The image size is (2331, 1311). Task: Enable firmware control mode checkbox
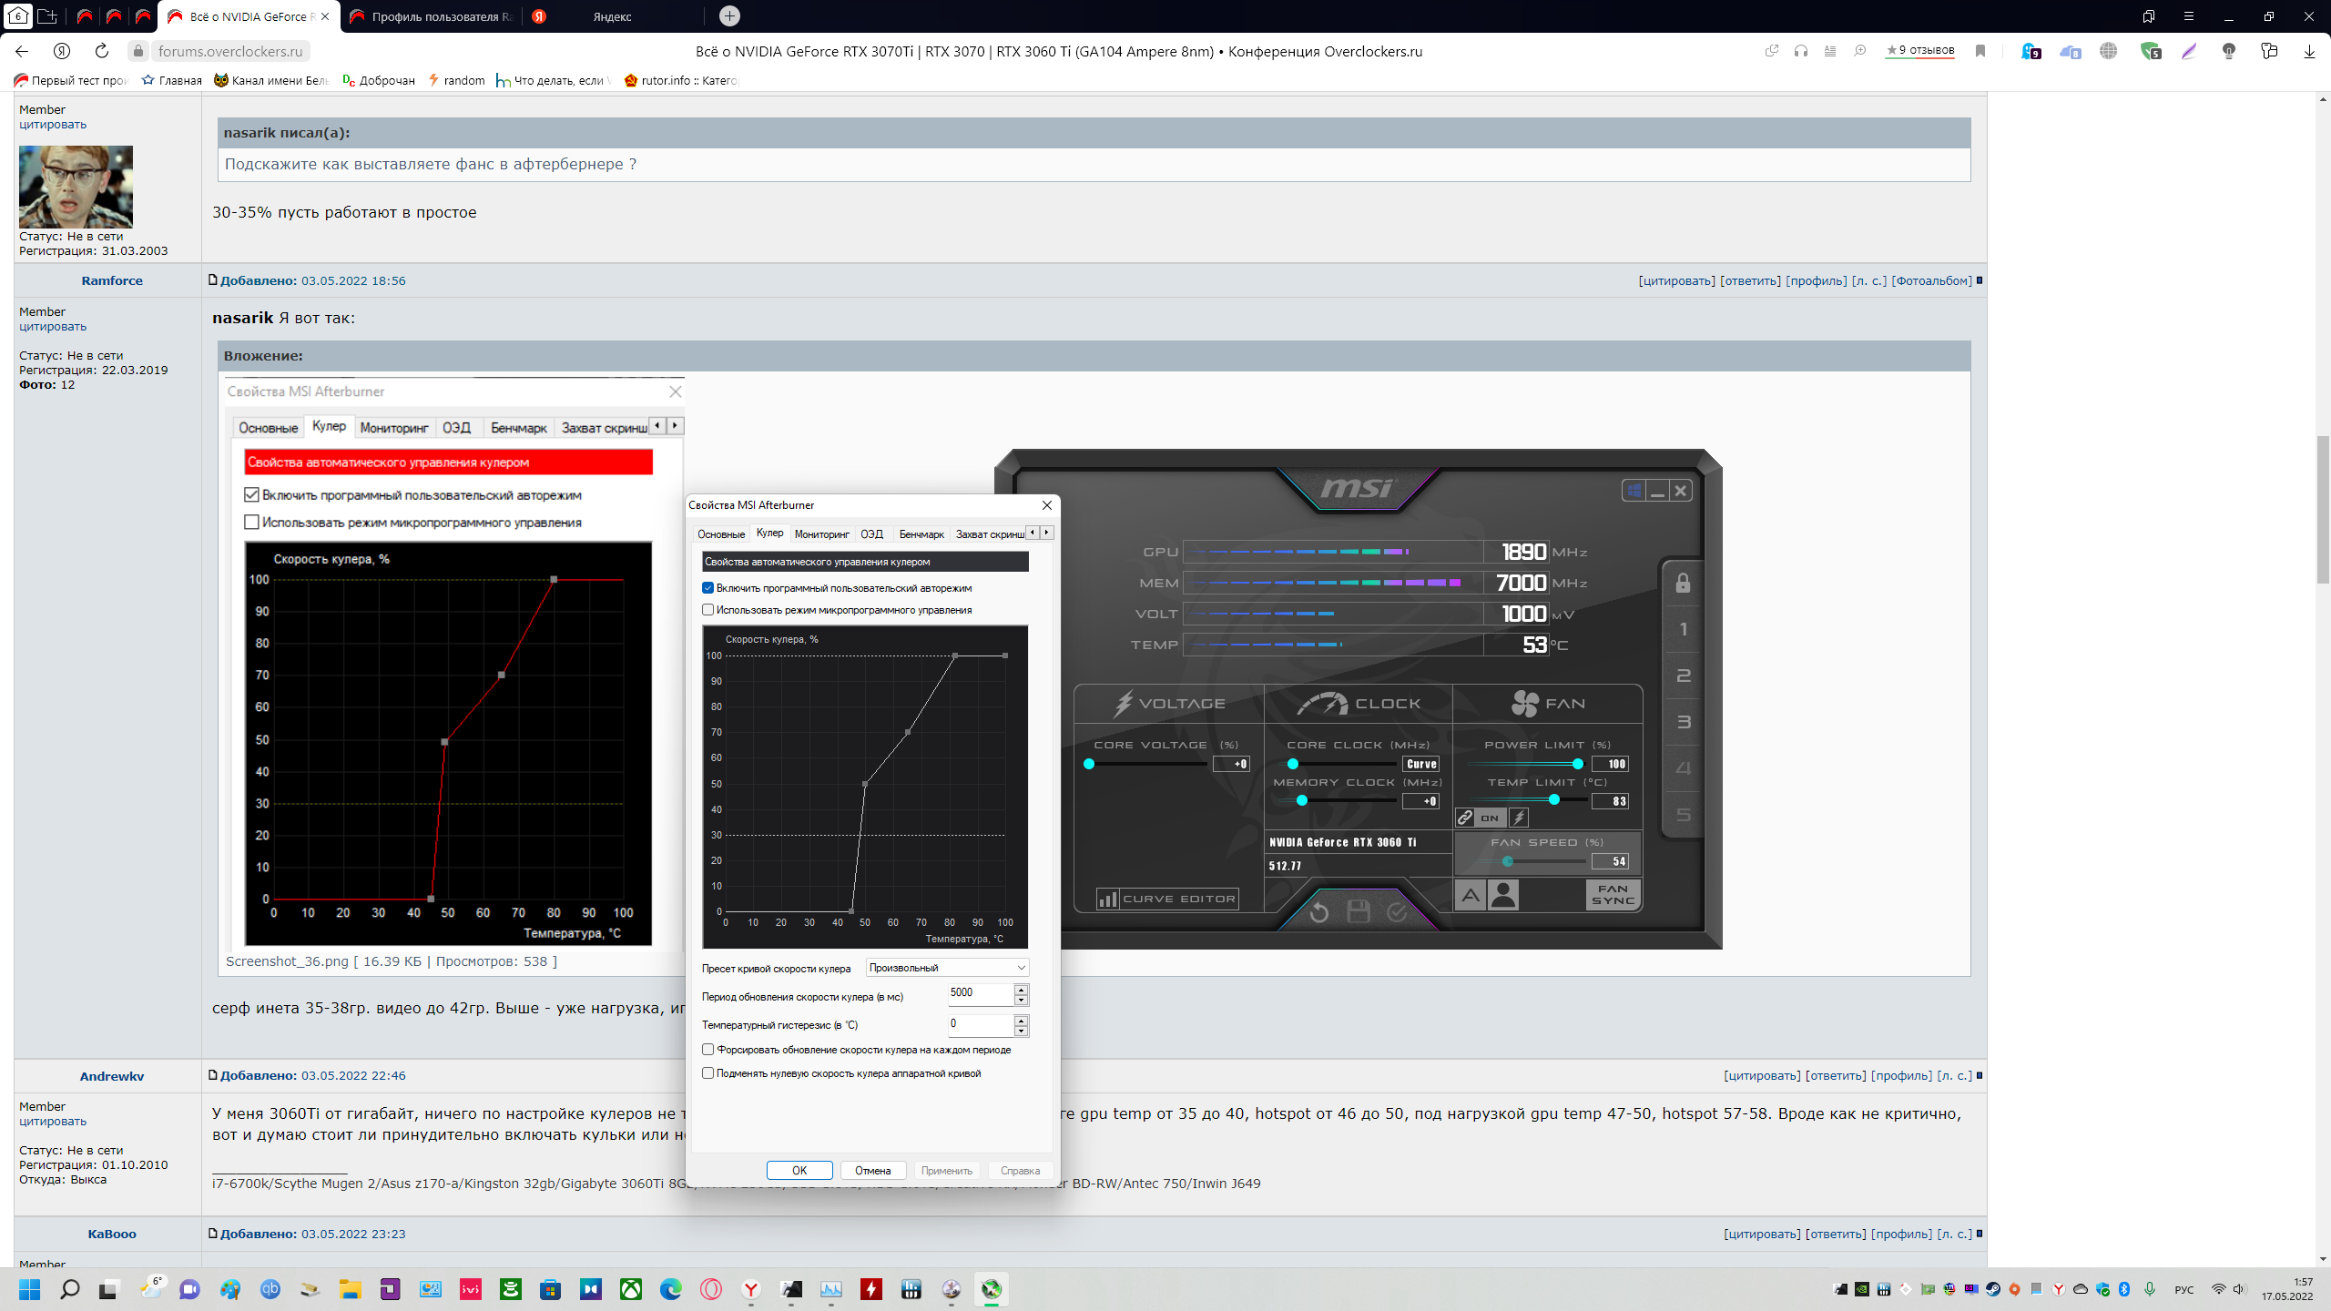(708, 610)
